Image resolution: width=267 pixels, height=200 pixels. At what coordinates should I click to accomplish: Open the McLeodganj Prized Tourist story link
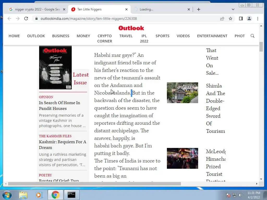tap(216, 165)
